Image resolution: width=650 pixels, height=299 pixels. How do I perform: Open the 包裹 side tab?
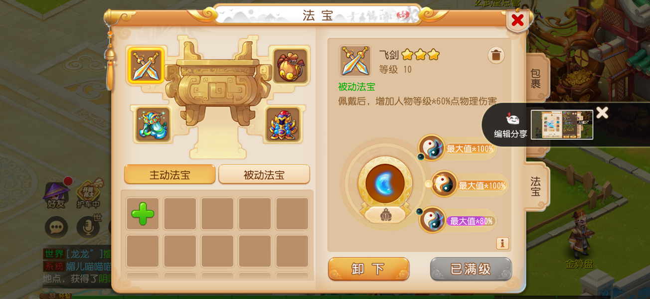536,79
